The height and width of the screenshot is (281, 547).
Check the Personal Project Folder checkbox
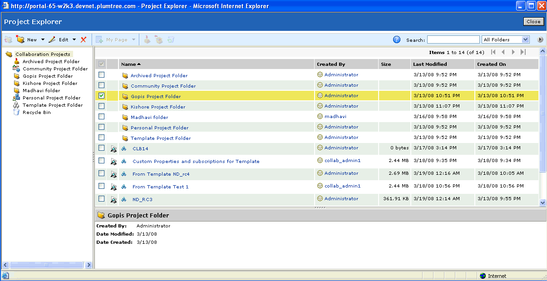pyautogui.click(x=102, y=127)
